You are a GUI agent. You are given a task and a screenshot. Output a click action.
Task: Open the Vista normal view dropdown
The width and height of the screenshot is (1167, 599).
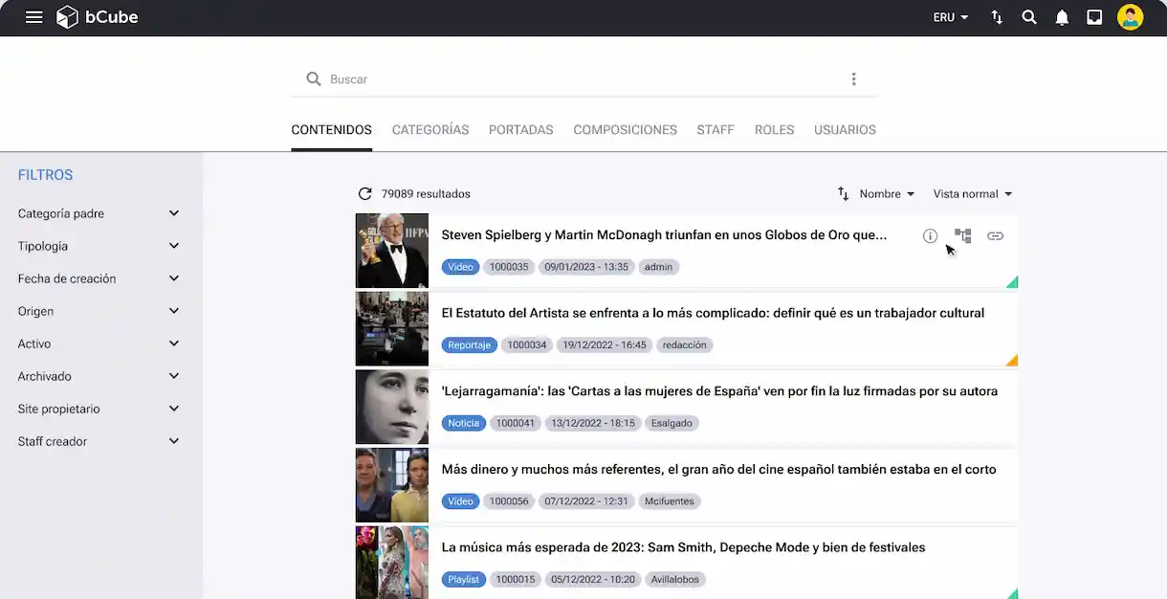[972, 193]
